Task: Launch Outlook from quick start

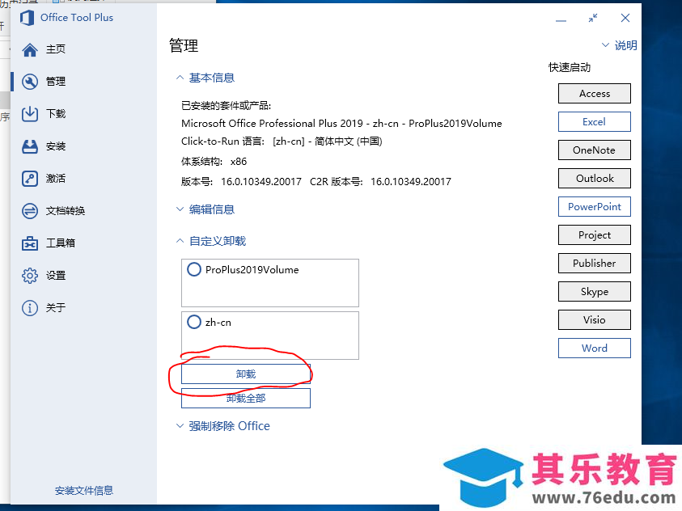Action: point(594,178)
